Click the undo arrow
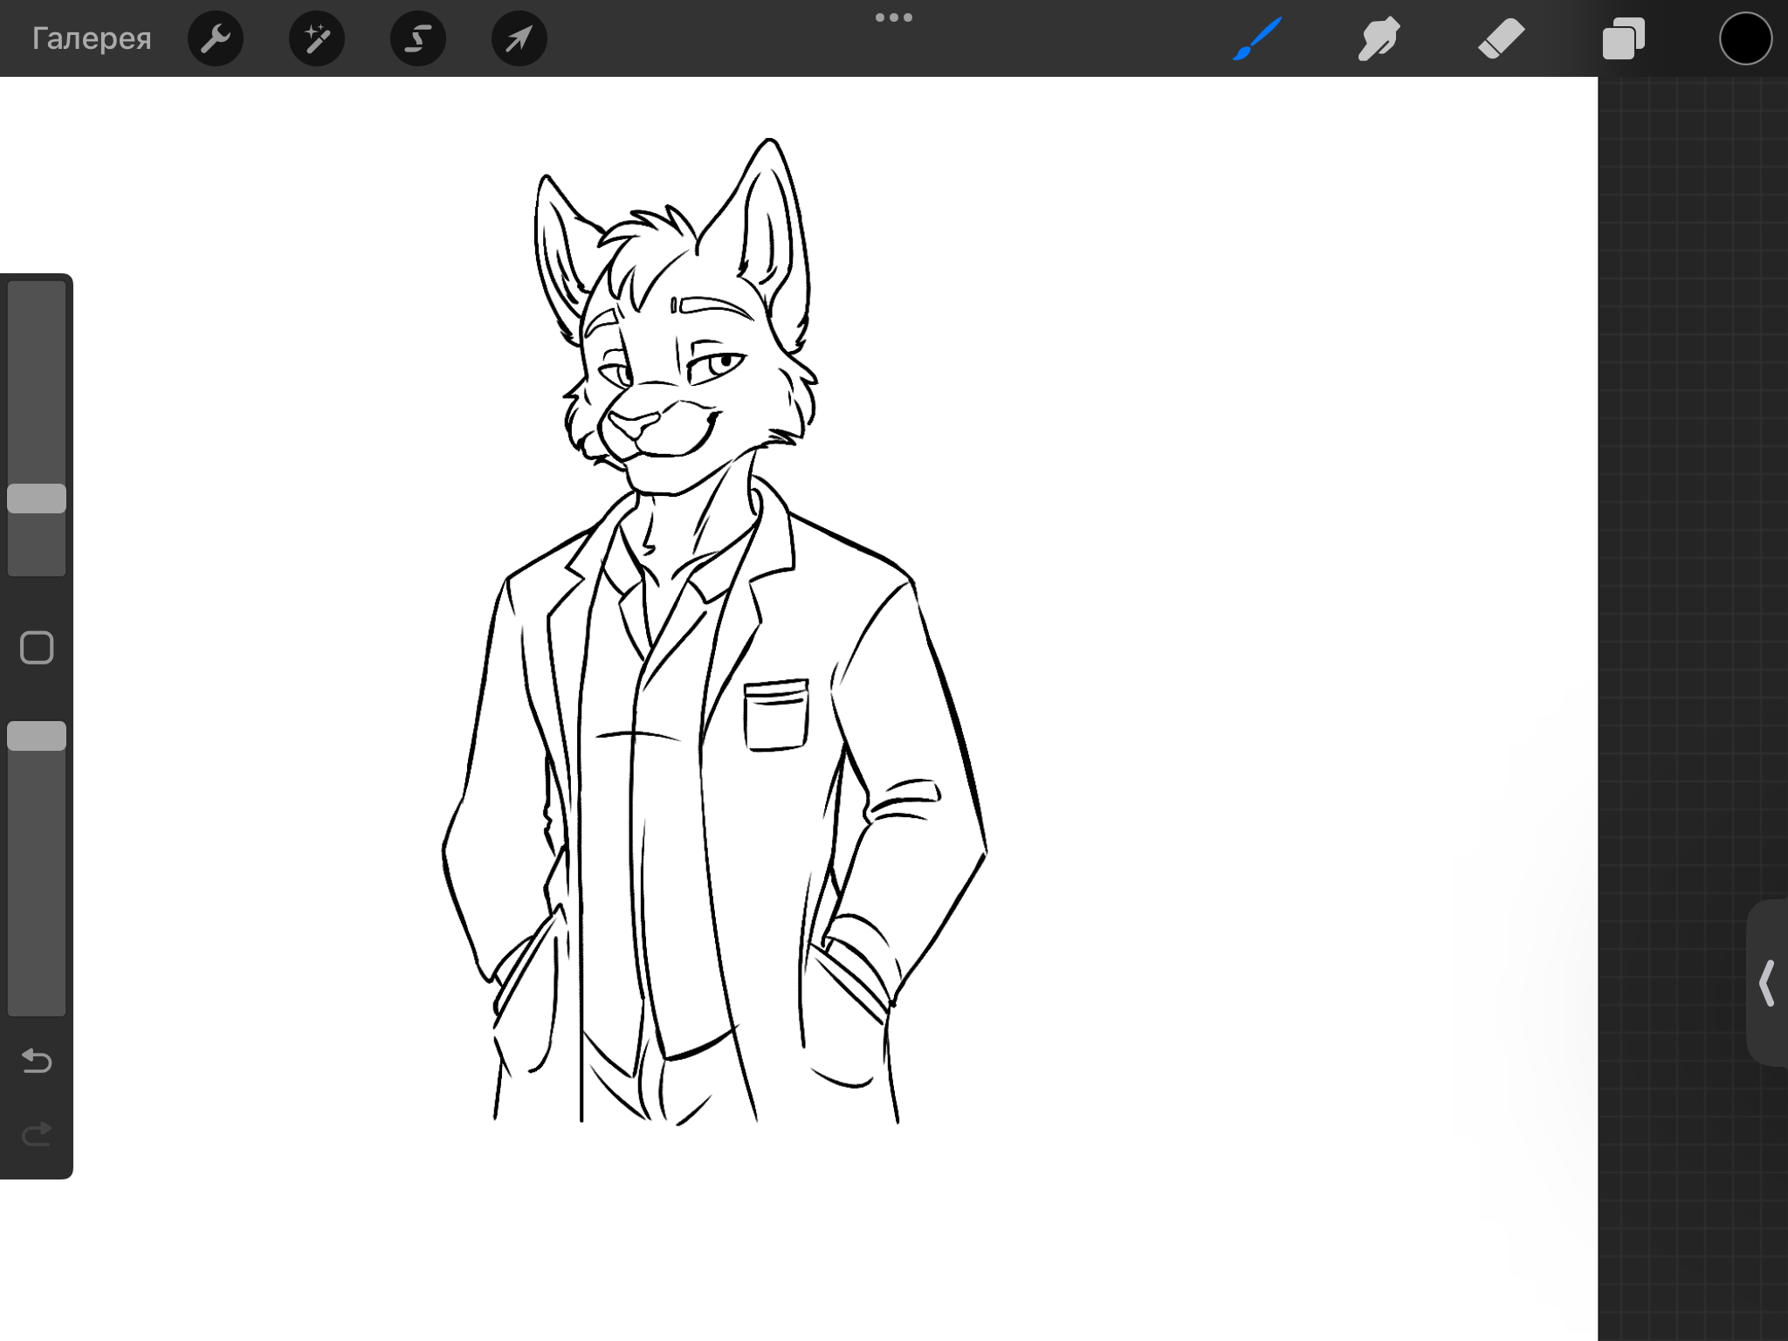The width and height of the screenshot is (1788, 1341). [x=37, y=1061]
